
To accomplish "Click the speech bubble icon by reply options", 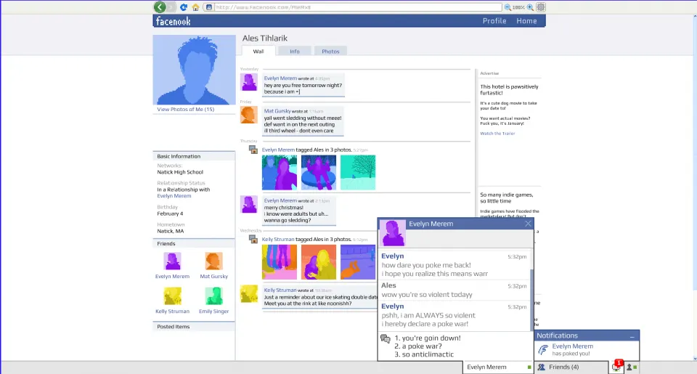I will 386,339.
